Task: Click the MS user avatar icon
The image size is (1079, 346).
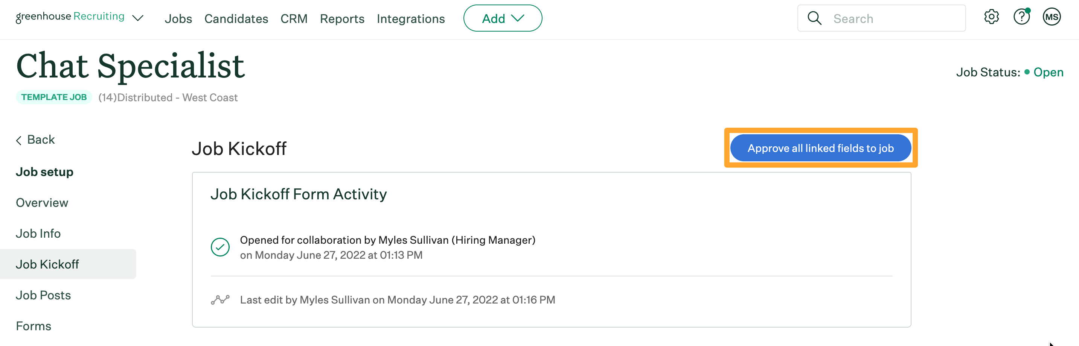Action: click(x=1052, y=17)
